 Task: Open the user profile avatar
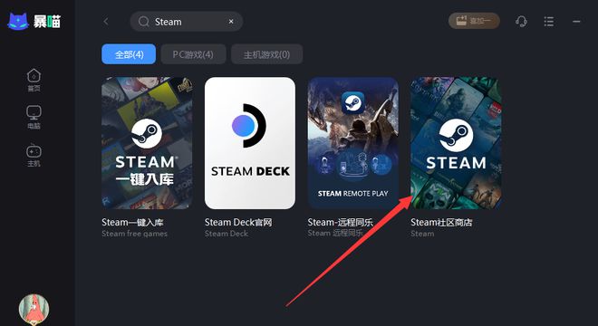(34, 309)
